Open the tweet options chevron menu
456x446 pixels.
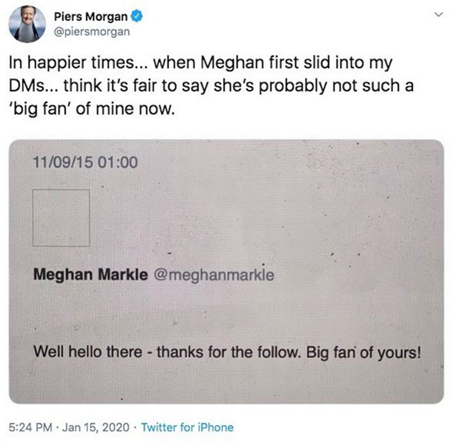point(438,16)
